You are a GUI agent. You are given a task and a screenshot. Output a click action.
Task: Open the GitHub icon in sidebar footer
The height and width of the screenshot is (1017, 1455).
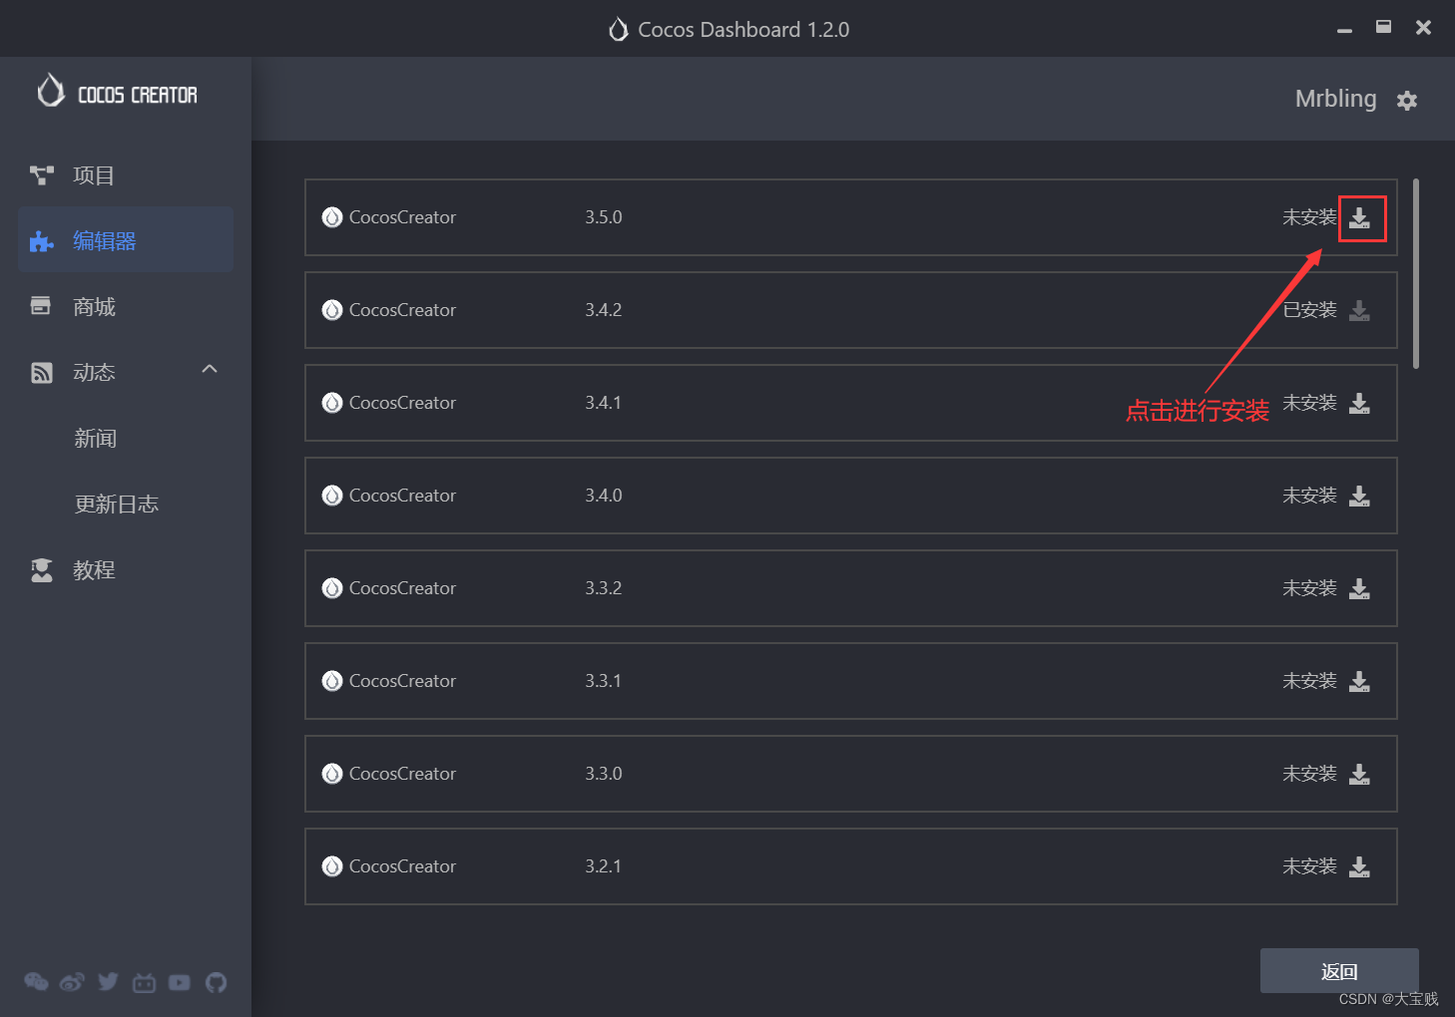[216, 983]
